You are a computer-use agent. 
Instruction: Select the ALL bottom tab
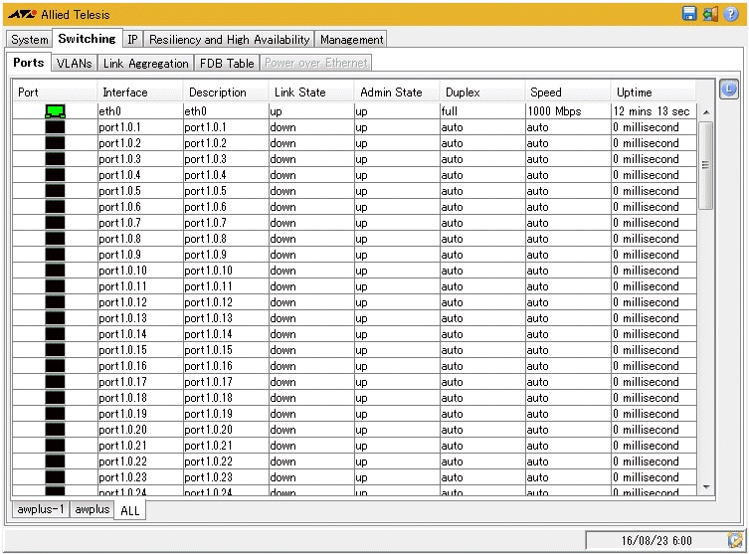pos(130,510)
